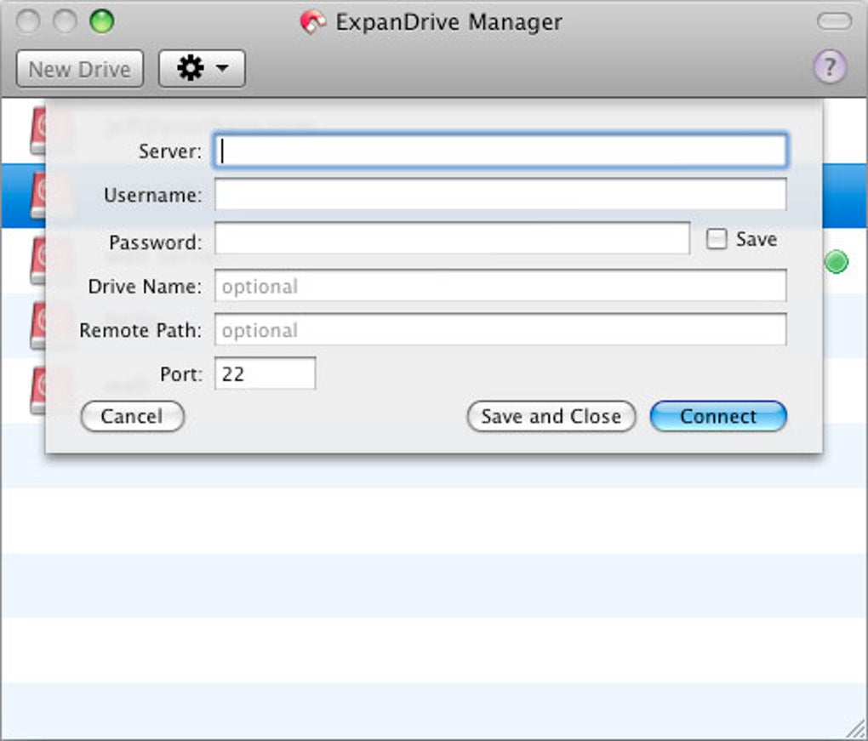Click the New Drive toolbar button
868x741 pixels.
[x=80, y=69]
